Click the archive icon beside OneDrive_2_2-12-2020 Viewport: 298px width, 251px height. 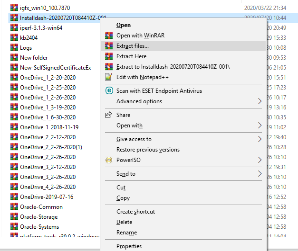tap(14, 137)
